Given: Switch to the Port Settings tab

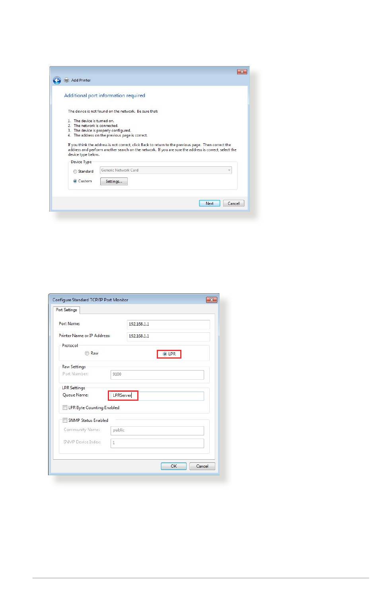Looking at the screenshot, I should [x=66, y=310].
